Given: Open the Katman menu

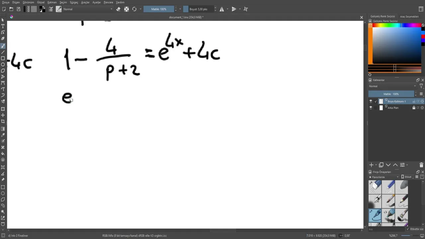Looking at the screenshot, I should (52, 2).
